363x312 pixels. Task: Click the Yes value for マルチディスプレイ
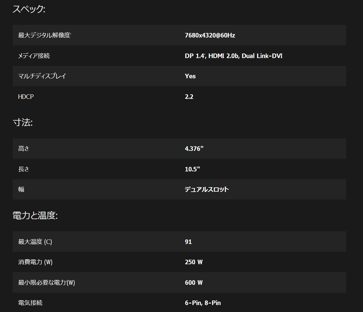point(190,76)
